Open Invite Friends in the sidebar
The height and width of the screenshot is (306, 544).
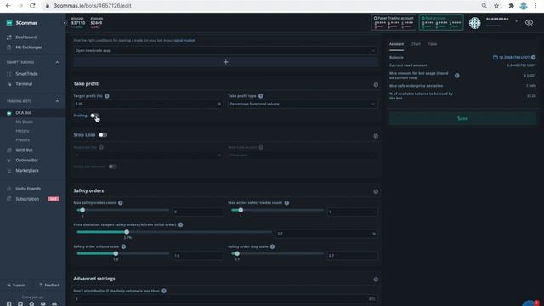pos(28,189)
